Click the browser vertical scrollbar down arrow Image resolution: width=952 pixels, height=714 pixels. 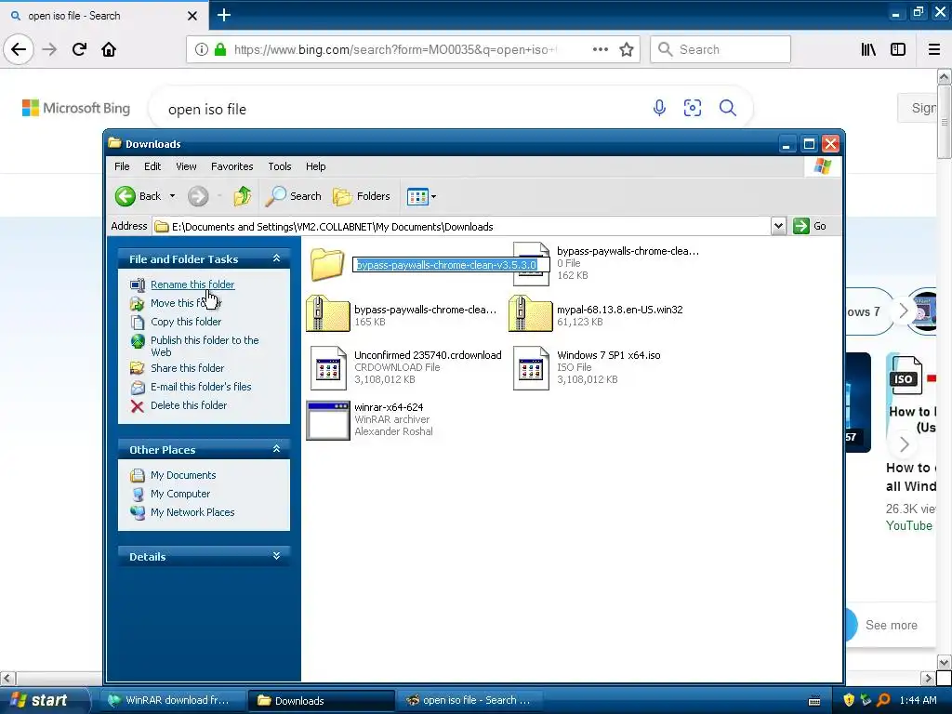pyautogui.click(x=944, y=662)
